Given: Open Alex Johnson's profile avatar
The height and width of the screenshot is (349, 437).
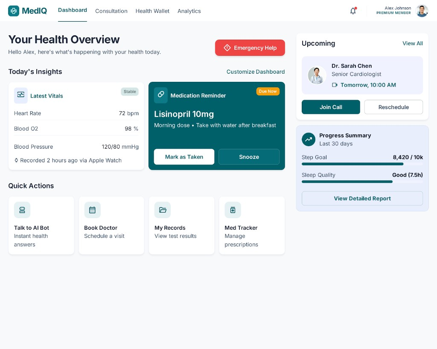Looking at the screenshot, I should [422, 11].
